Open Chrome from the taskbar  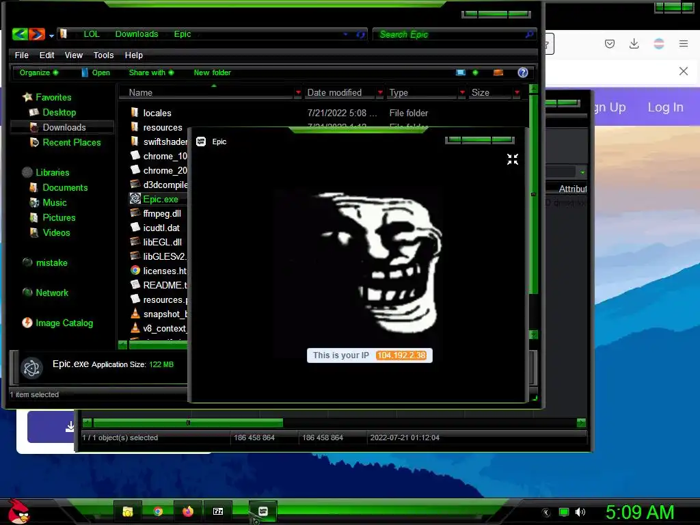158,511
